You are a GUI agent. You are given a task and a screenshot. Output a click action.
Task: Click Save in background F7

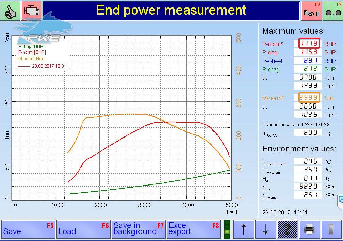pos(139,229)
